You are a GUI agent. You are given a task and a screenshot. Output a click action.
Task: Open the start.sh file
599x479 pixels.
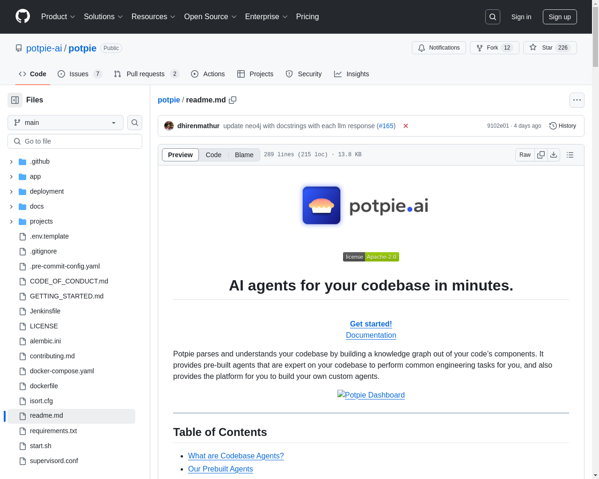[41, 446]
